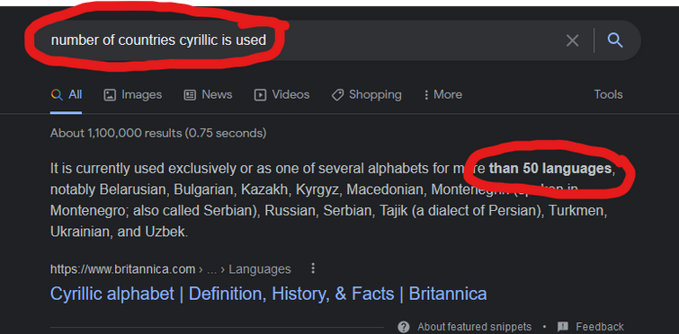Click the bold 'than 50 languages' text
Image resolution: width=679 pixels, height=334 pixels.
click(550, 169)
